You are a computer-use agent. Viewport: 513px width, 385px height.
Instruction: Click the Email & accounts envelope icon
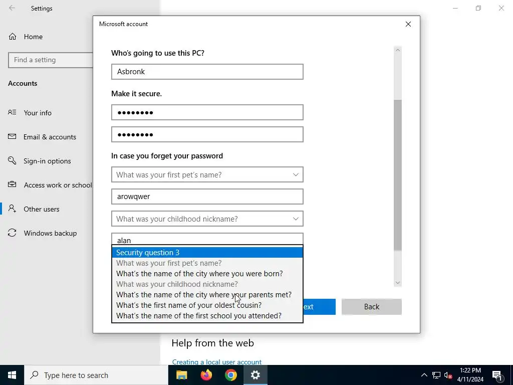(x=12, y=136)
